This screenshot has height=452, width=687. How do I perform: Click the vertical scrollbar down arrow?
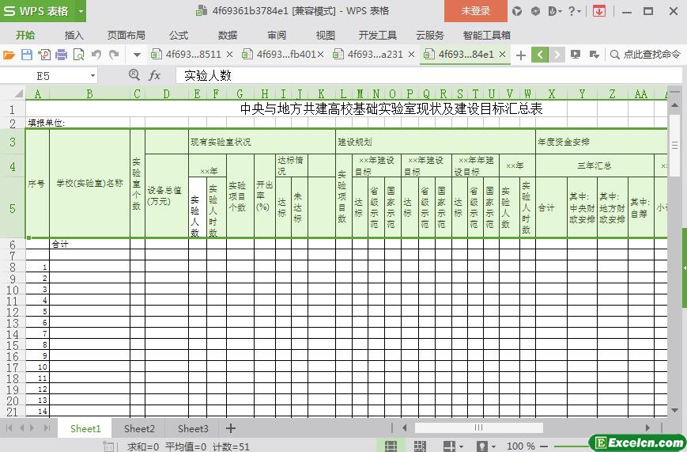(674, 411)
